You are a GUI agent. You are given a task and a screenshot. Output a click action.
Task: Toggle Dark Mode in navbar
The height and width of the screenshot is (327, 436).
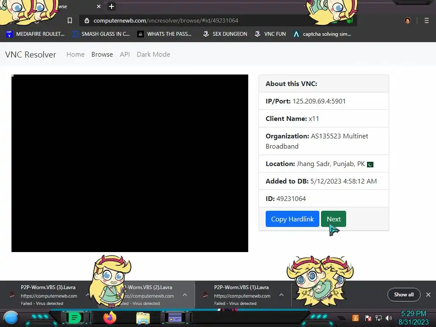(x=153, y=54)
